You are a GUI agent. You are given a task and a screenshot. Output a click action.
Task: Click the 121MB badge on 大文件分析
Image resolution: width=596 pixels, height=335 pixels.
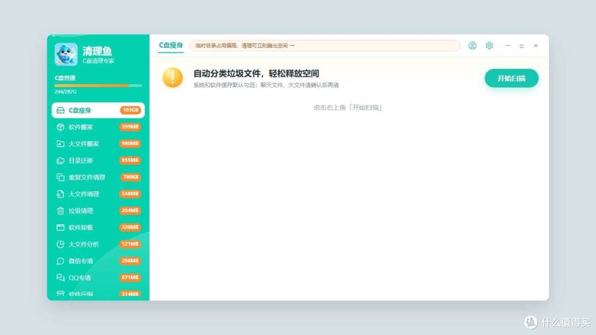pos(130,244)
